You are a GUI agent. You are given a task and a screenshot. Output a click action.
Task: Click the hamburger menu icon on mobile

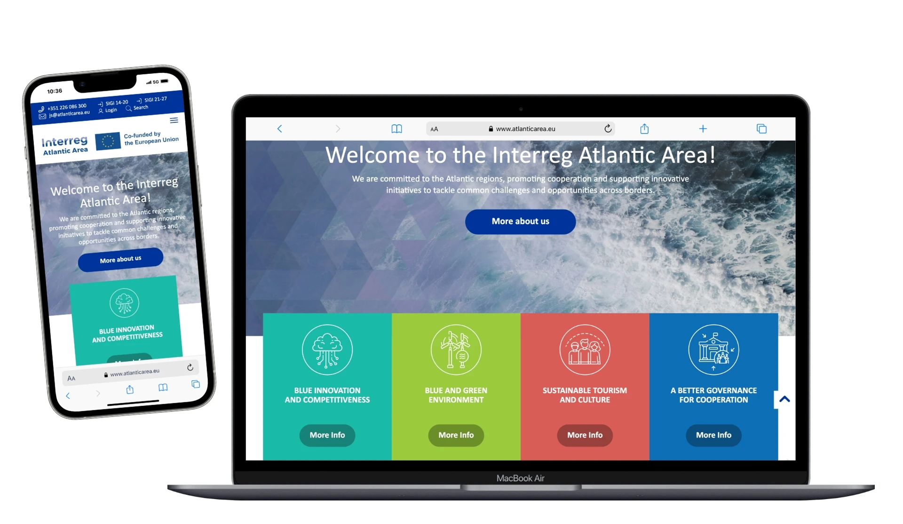174,120
